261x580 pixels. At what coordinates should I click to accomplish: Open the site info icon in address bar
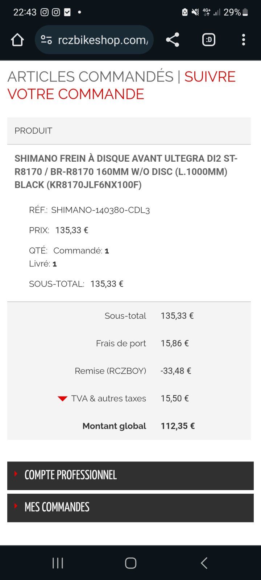click(x=46, y=40)
